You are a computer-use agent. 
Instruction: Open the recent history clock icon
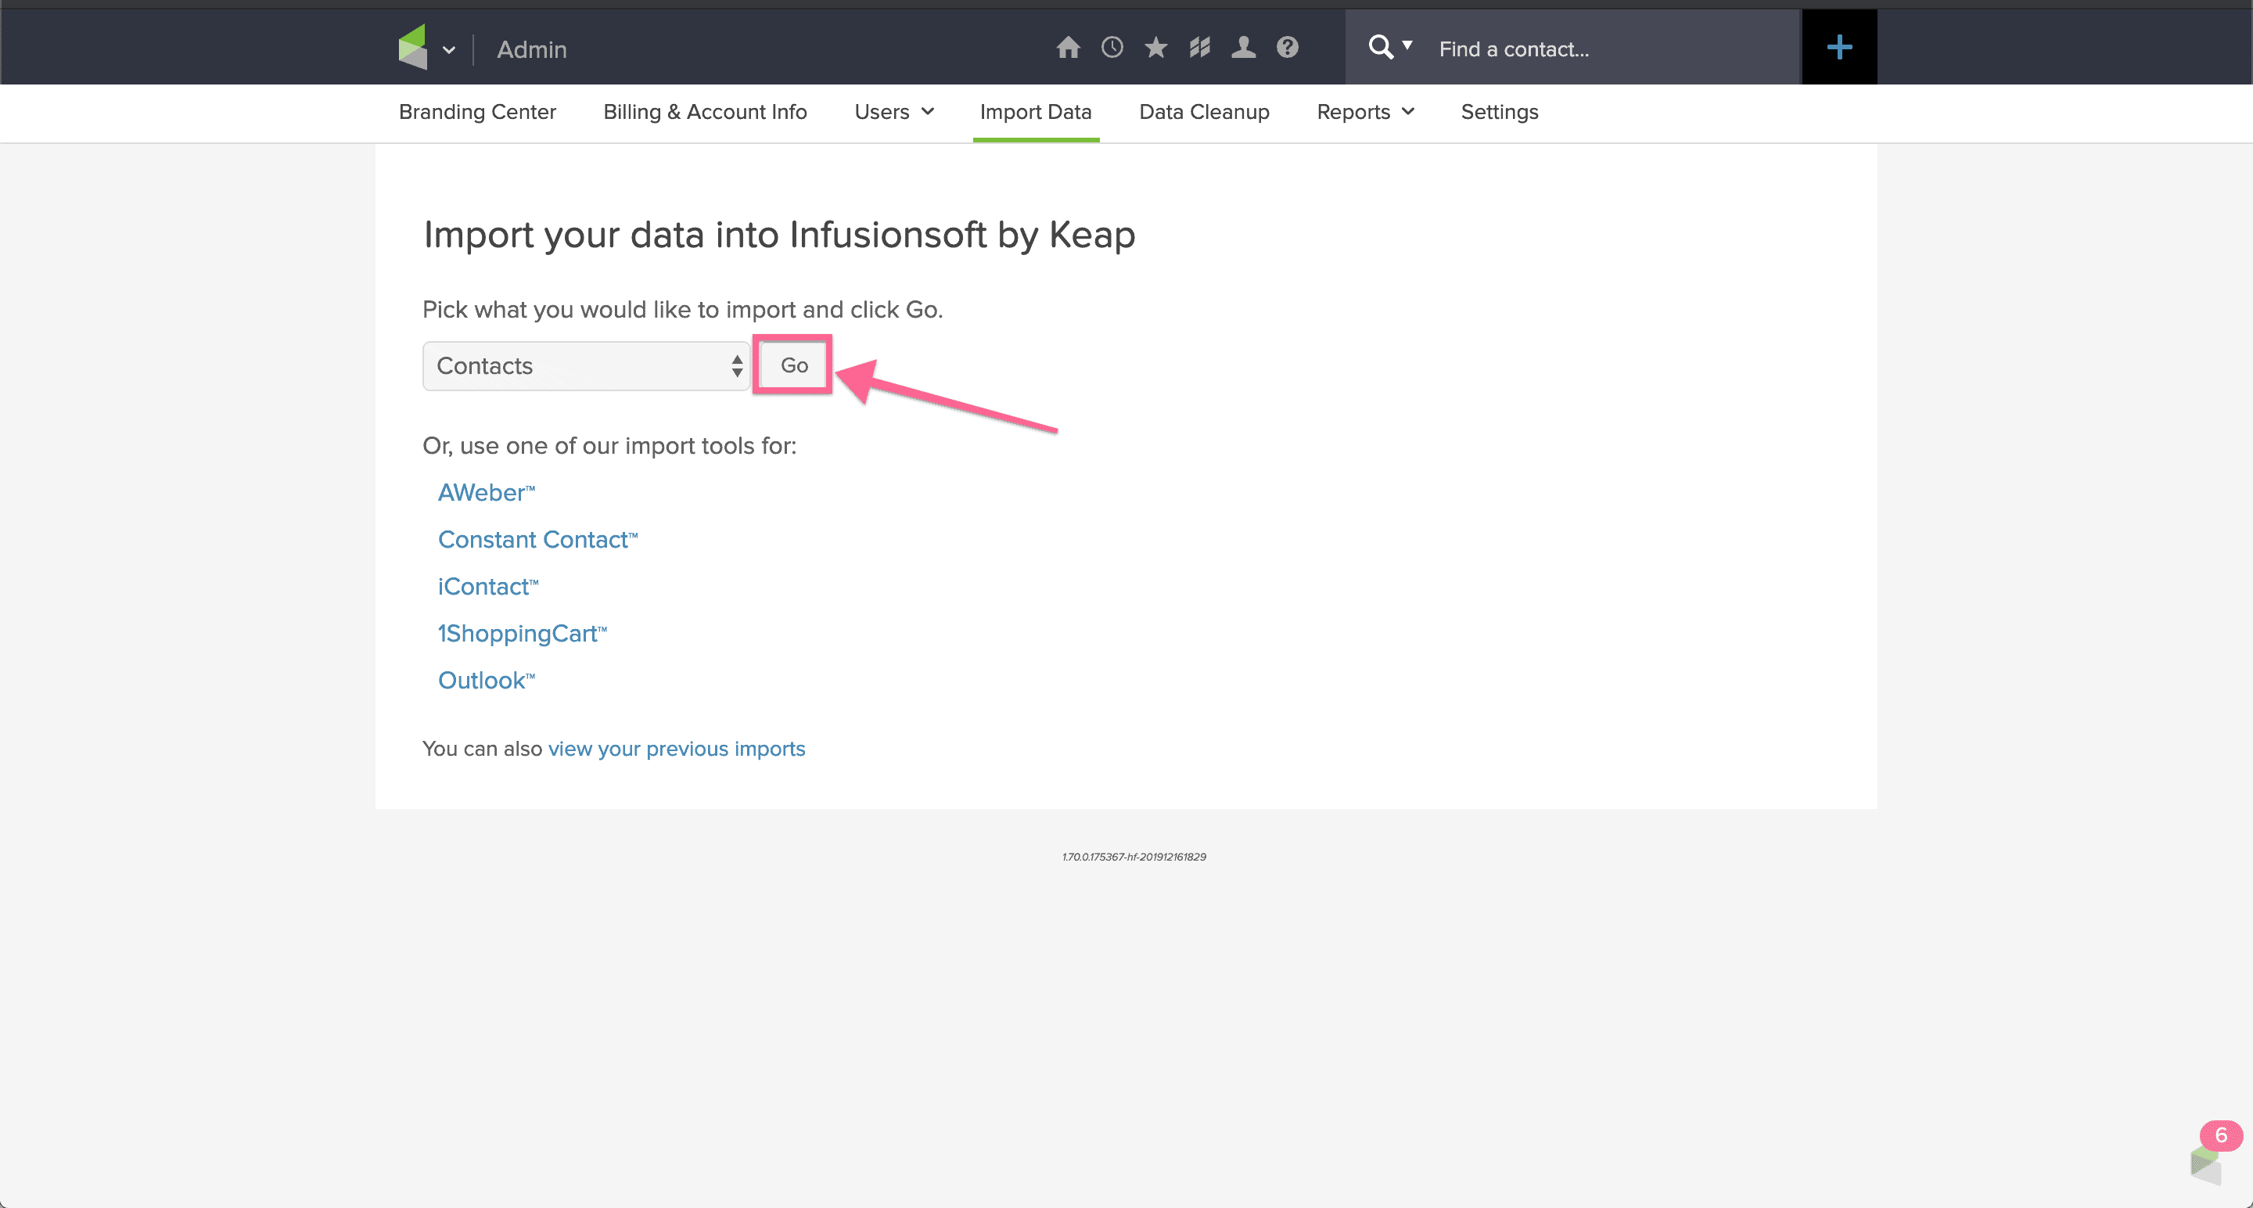tap(1112, 47)
